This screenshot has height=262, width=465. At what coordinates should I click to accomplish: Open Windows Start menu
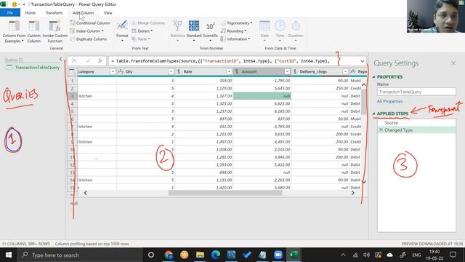[9, 255]
